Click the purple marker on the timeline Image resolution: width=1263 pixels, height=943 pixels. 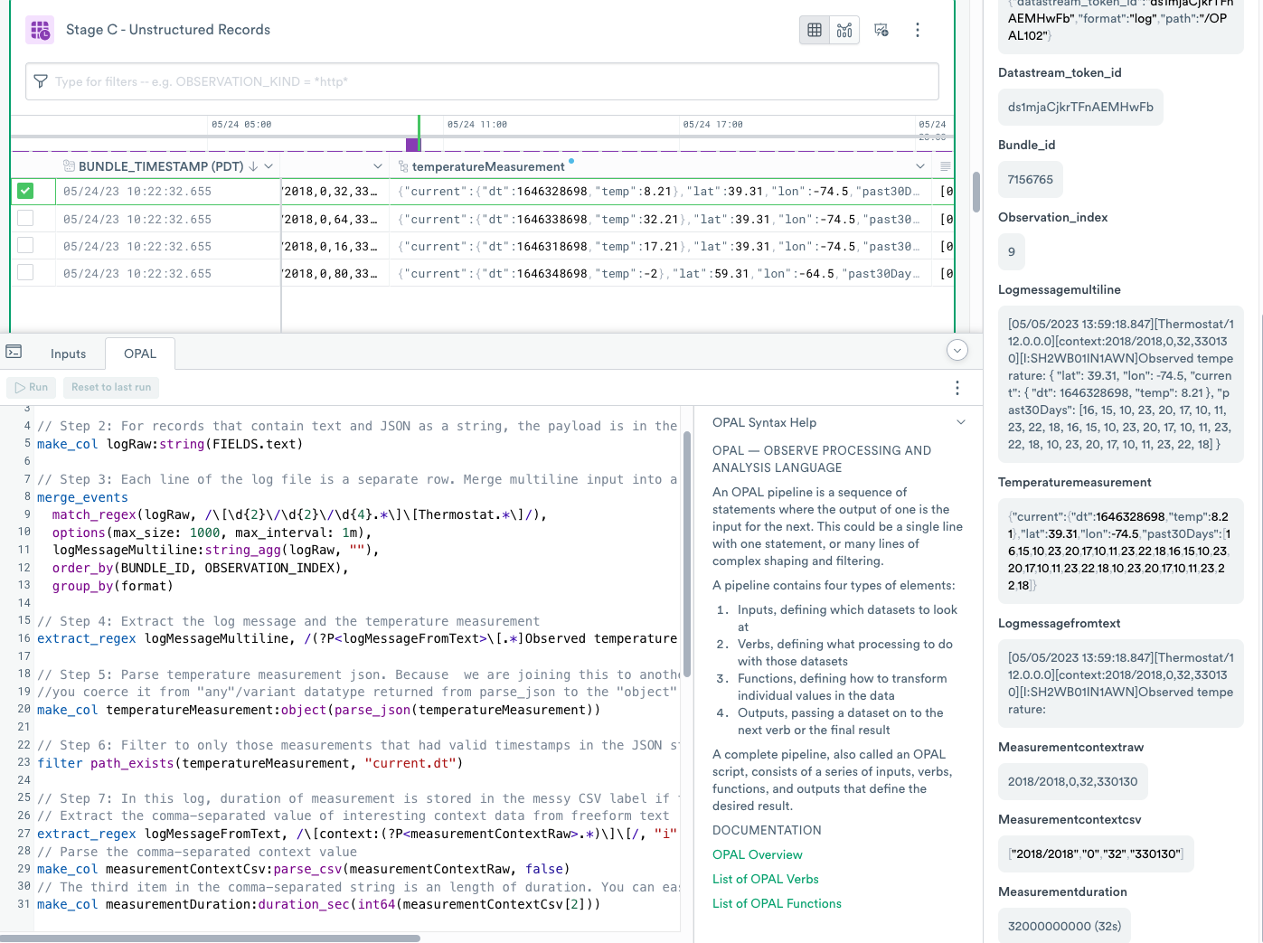[x=412, y=145]
